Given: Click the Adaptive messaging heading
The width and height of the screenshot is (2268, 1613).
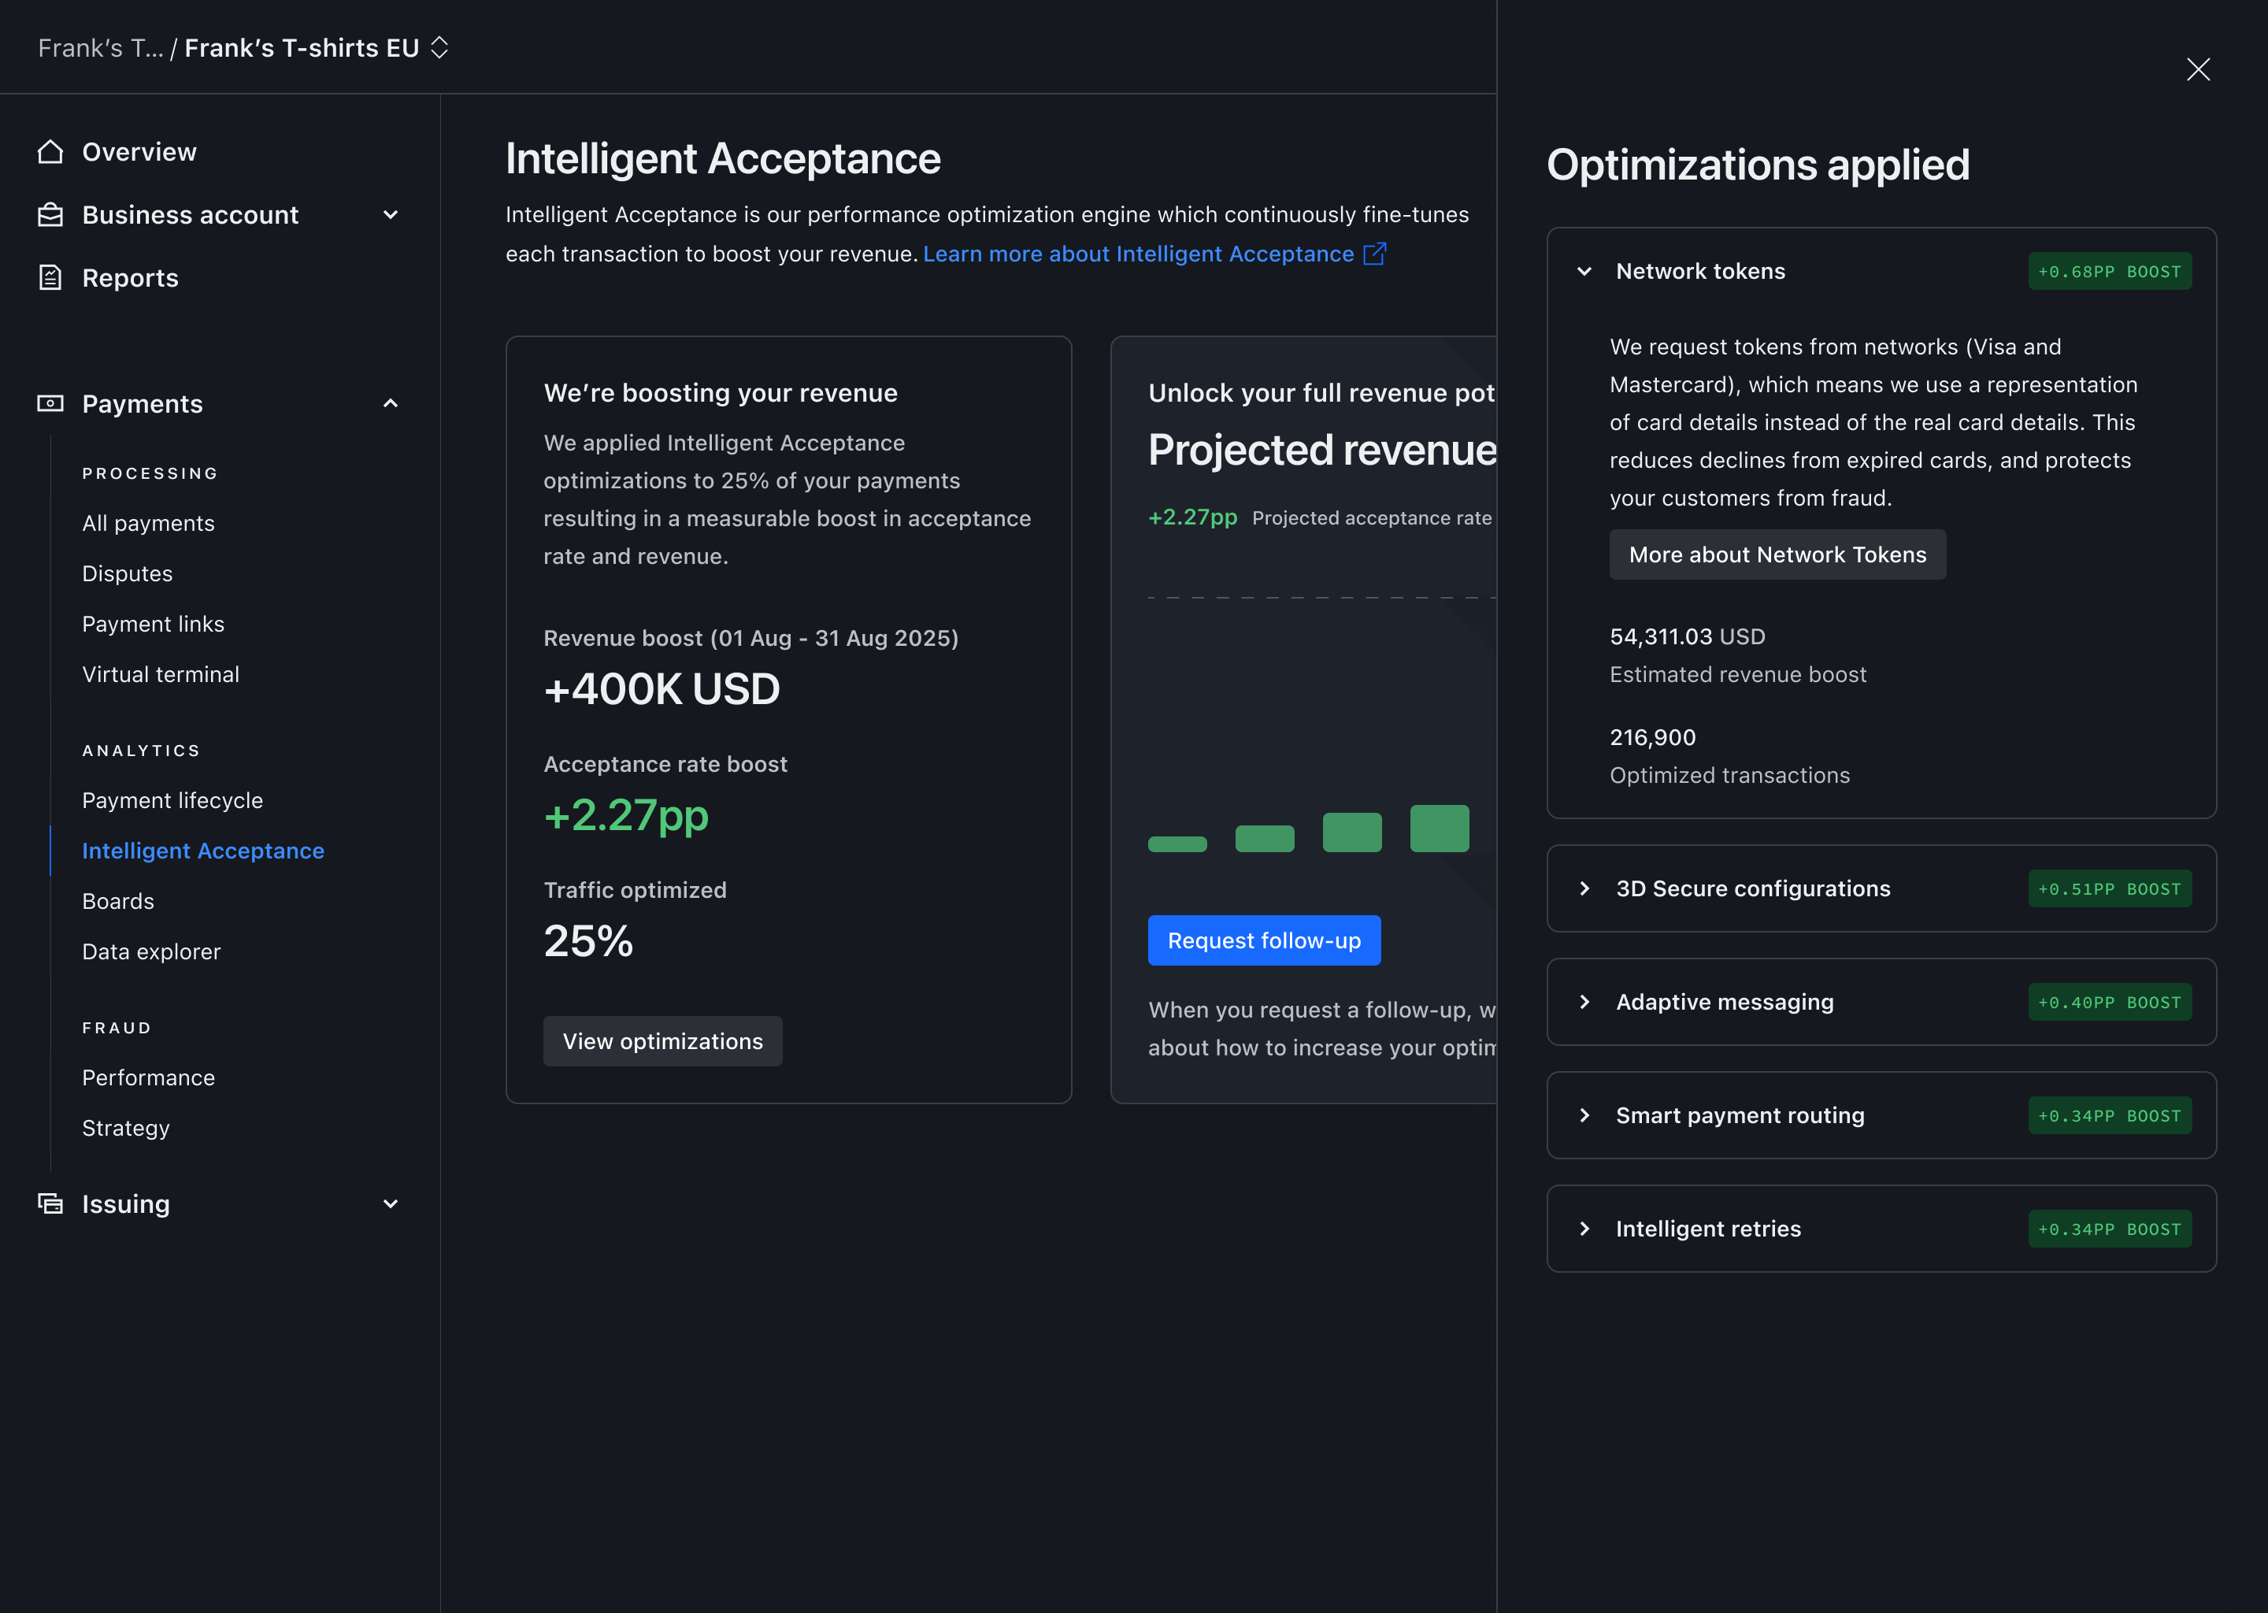Looking at the screenshot, I should tap(1725, 1002).
